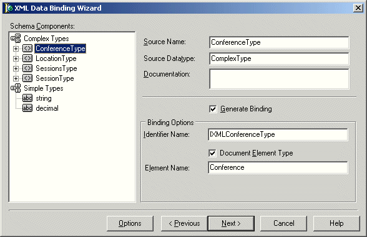This screenshot has height=237, width=367.
Task: Select SessionsType in the schema tree
Action: (x=56, y=68)
